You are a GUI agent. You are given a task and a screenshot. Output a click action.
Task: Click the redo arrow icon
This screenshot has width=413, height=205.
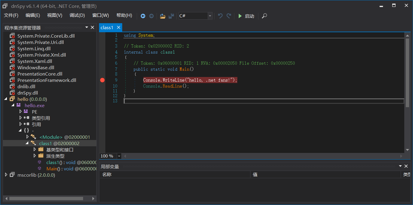[228, 16]
